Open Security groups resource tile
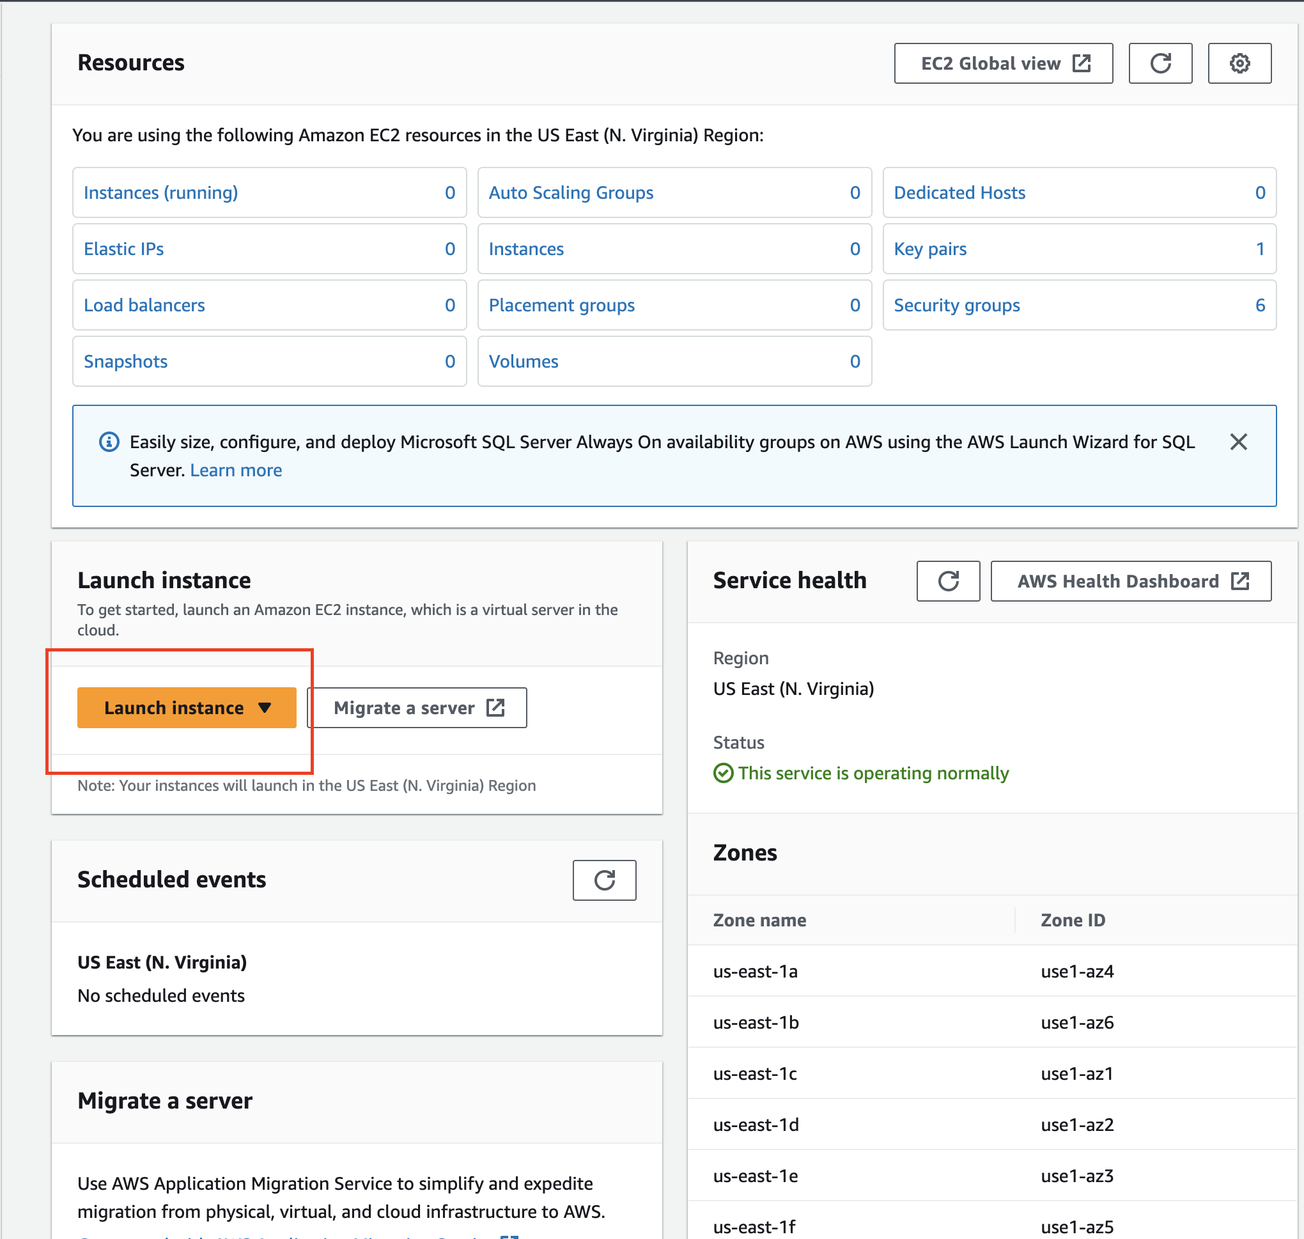Viewport: 1304px width, 1239px height. (956, 305)
